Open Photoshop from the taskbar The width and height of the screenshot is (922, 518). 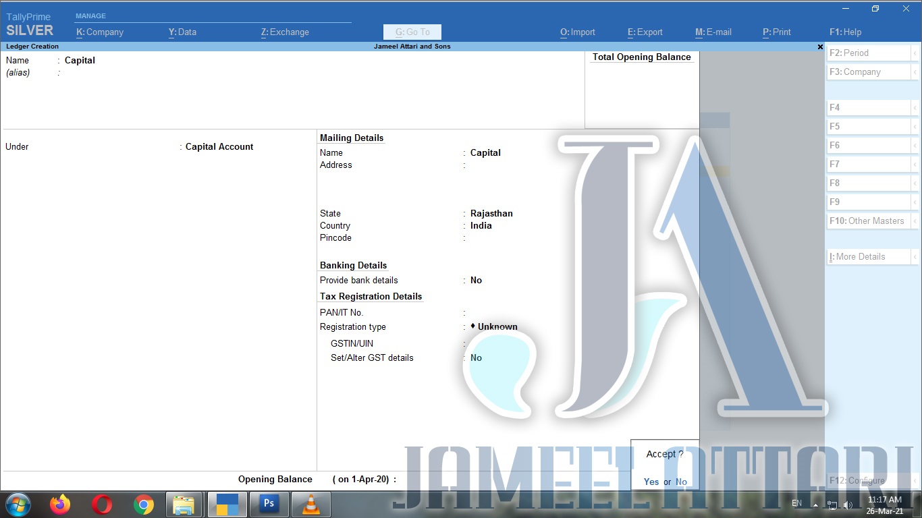(269, 505)
